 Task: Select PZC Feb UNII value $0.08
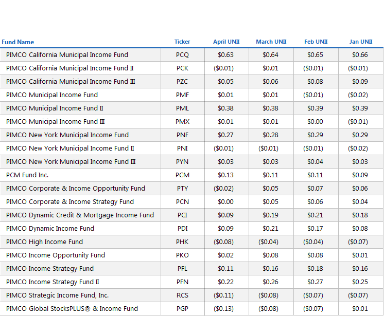pyautogui.click(x=316, y=81)
